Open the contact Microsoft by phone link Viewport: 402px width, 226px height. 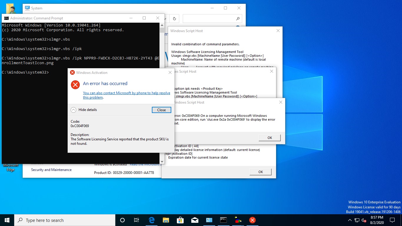point(127,95)
